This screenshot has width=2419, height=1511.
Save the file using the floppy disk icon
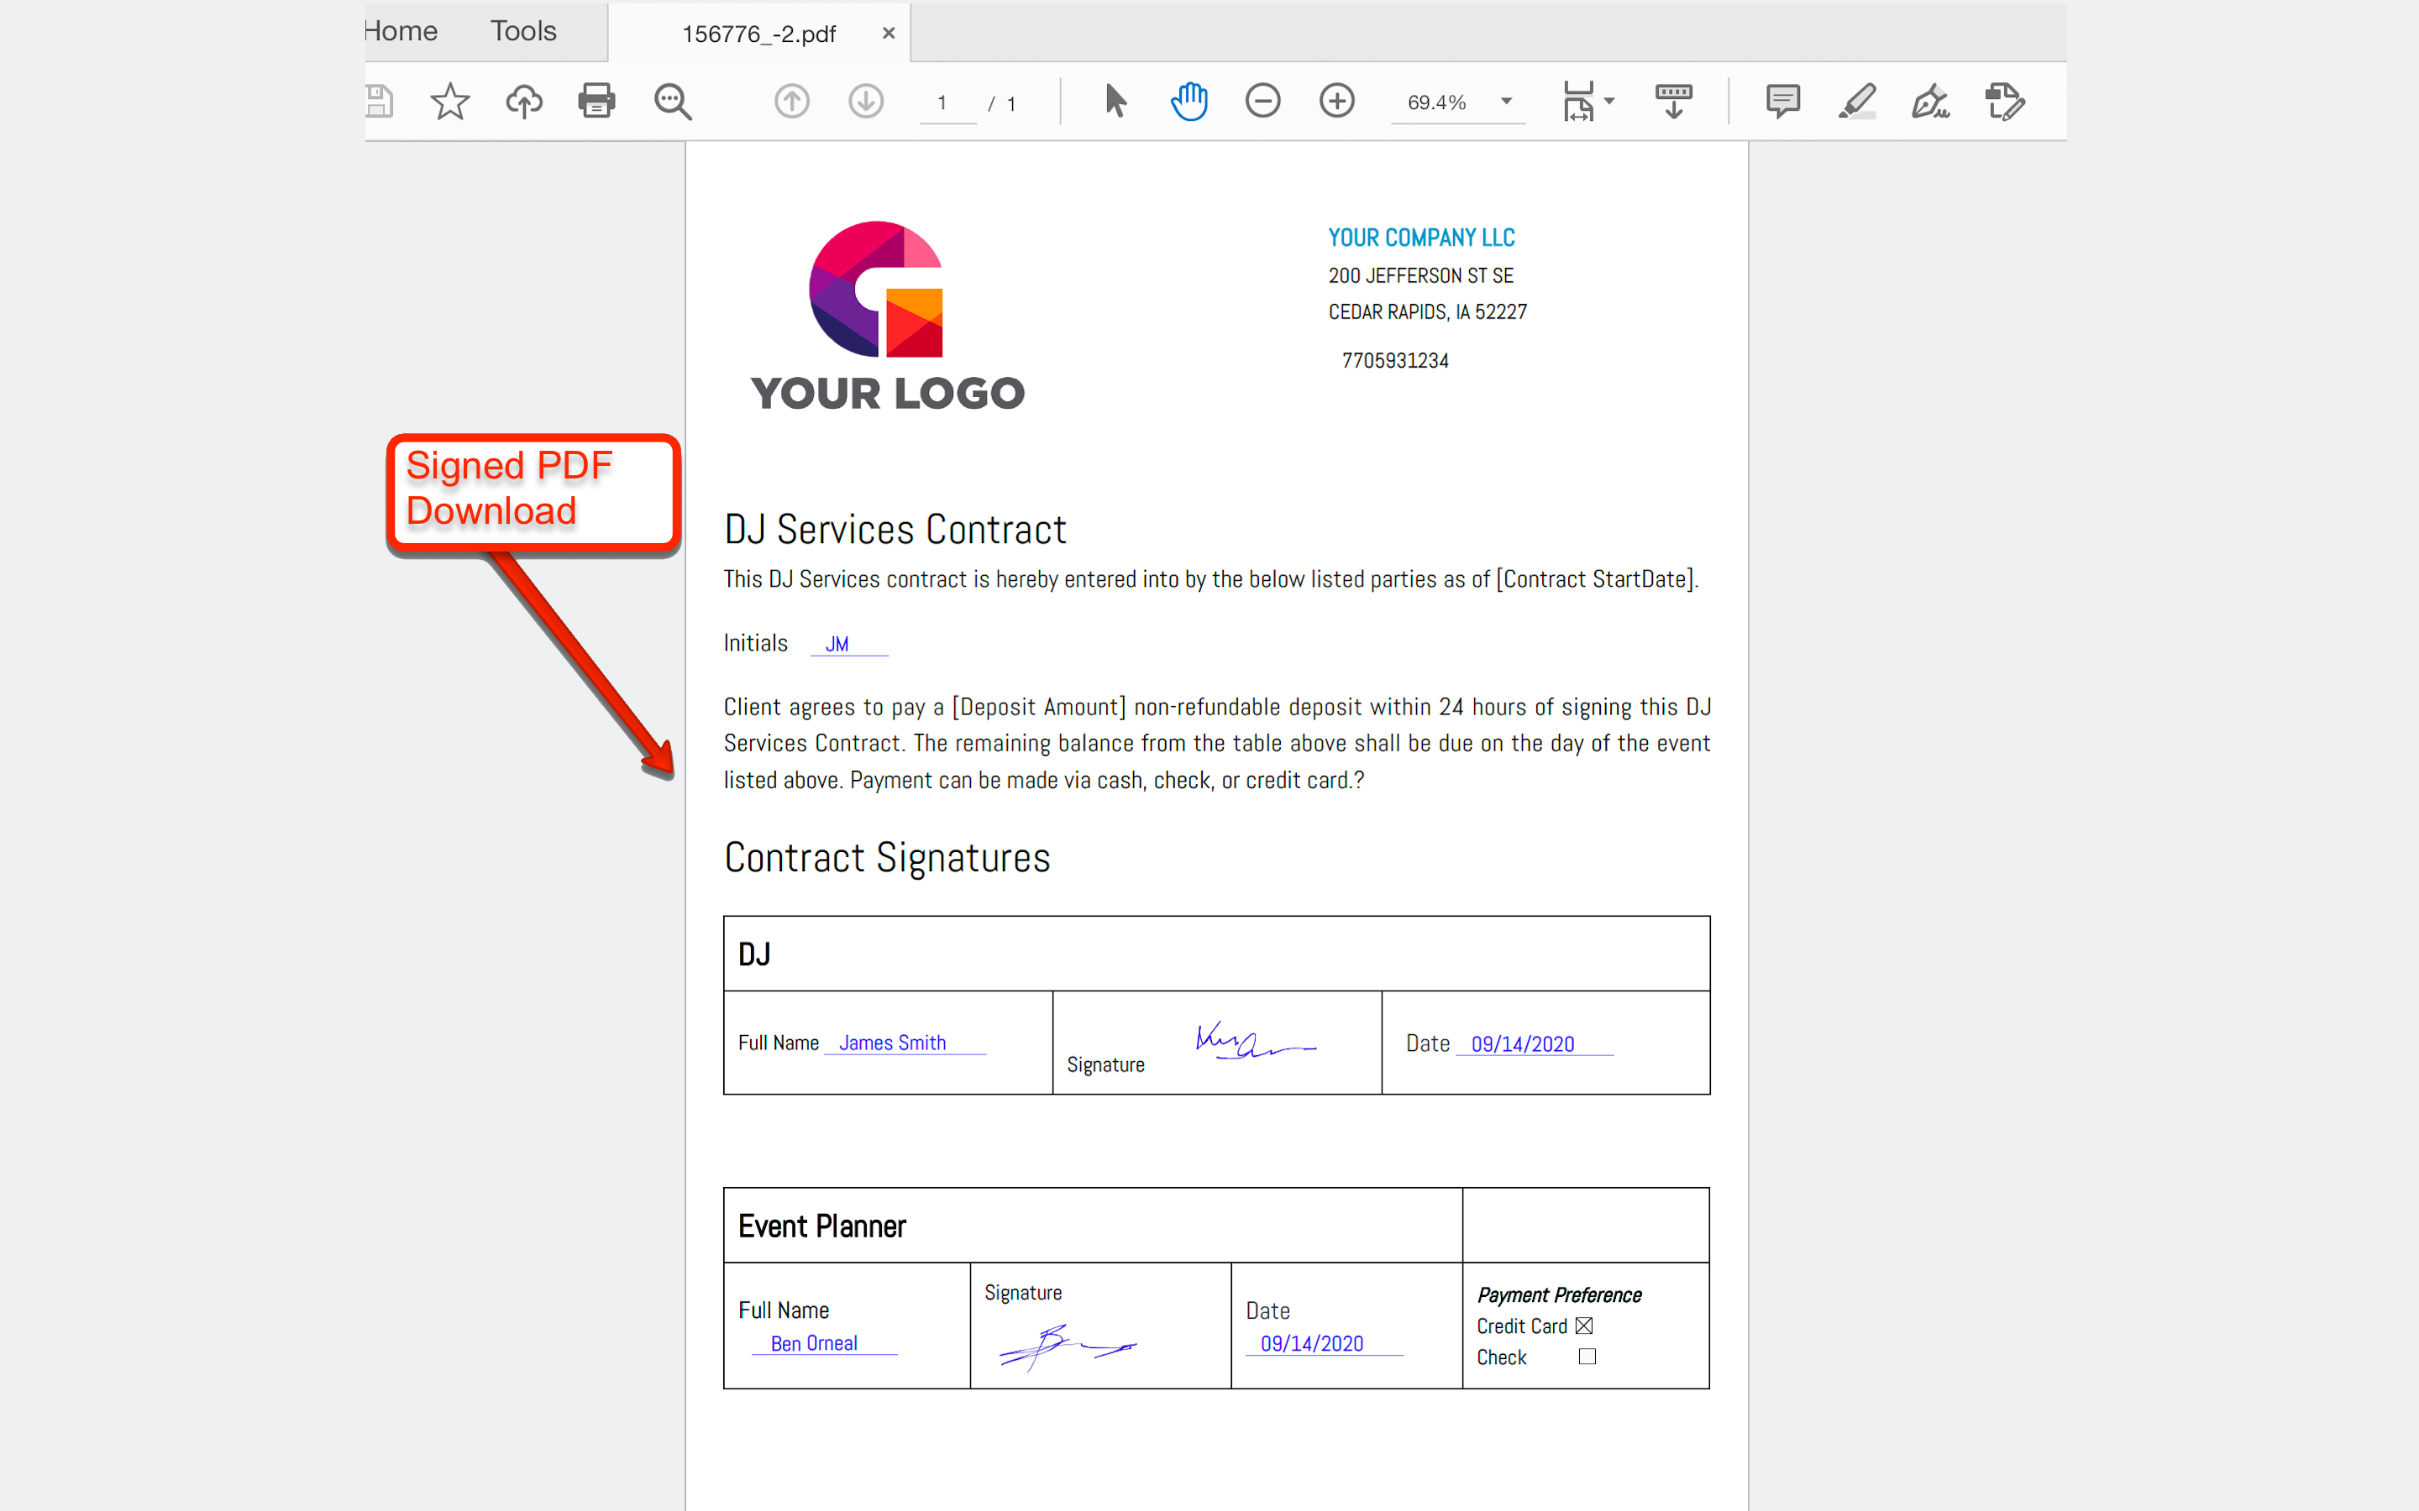click(x=380, y=101)
